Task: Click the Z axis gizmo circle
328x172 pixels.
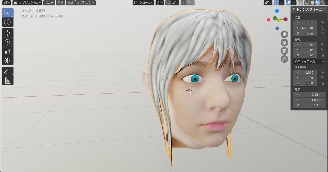Action: click(x=277, y=11)
